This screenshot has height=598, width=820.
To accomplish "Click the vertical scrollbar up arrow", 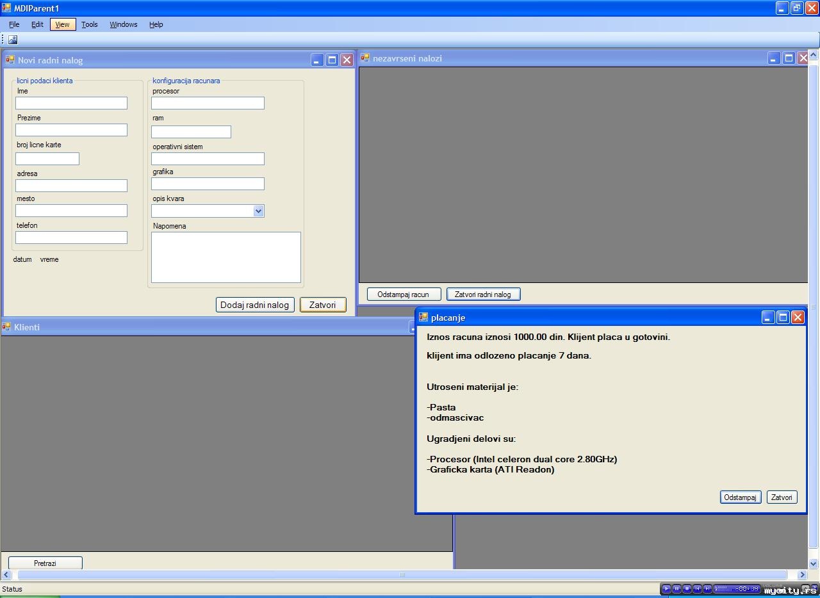I will pyautogui.click(x=814, y=55).
